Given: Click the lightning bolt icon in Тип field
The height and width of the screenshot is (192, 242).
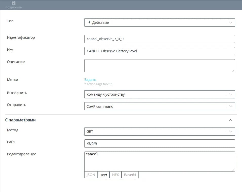Looking at the screenshot, I should [89, 23].
